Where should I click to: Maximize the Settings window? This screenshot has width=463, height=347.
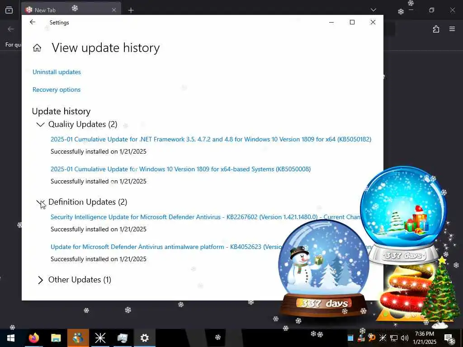[352, 22]
